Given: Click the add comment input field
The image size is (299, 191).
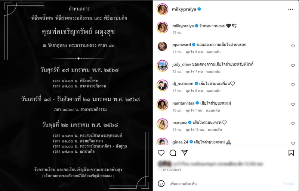Looking at the screenshot, I should 225,184.
